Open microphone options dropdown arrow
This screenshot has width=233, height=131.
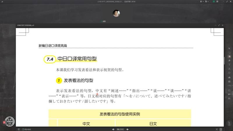[204, 2]
